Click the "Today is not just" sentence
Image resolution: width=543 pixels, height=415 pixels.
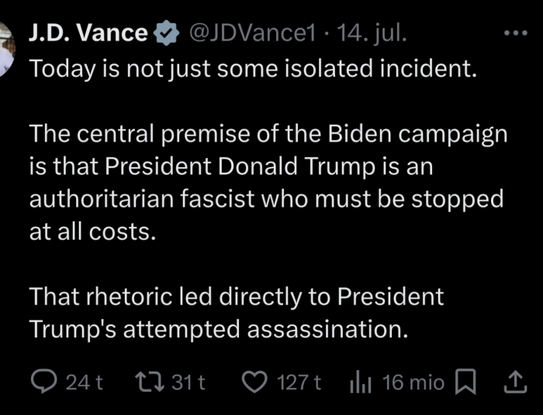[x=252, y=68]
